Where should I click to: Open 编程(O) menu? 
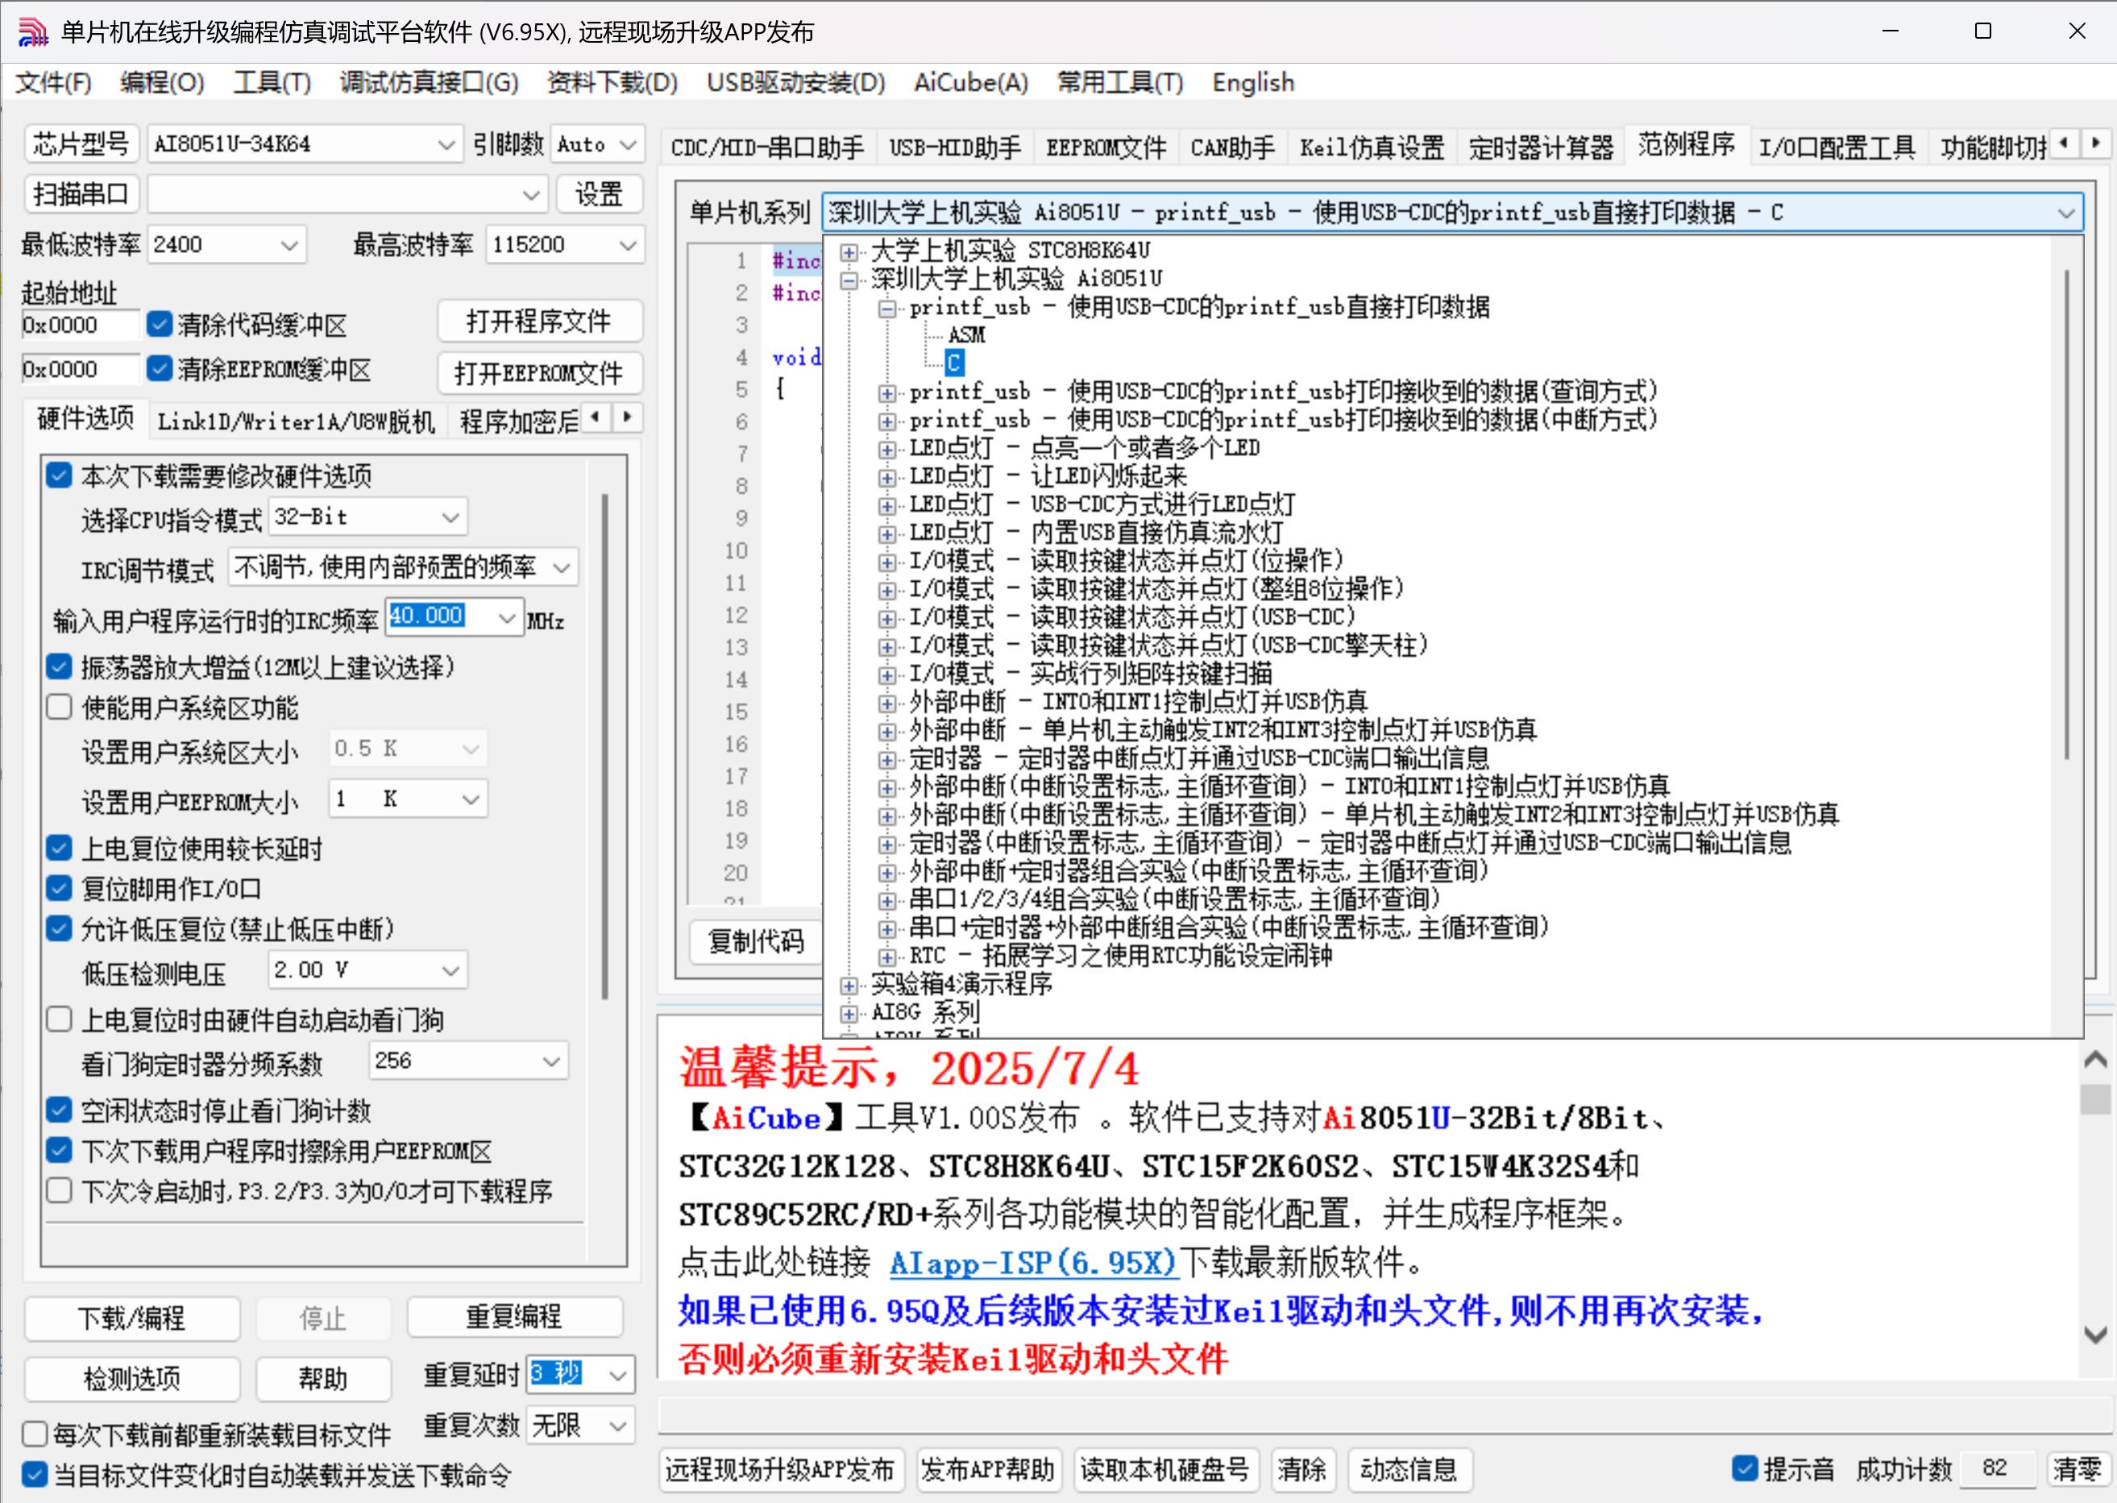click(162, 83)
